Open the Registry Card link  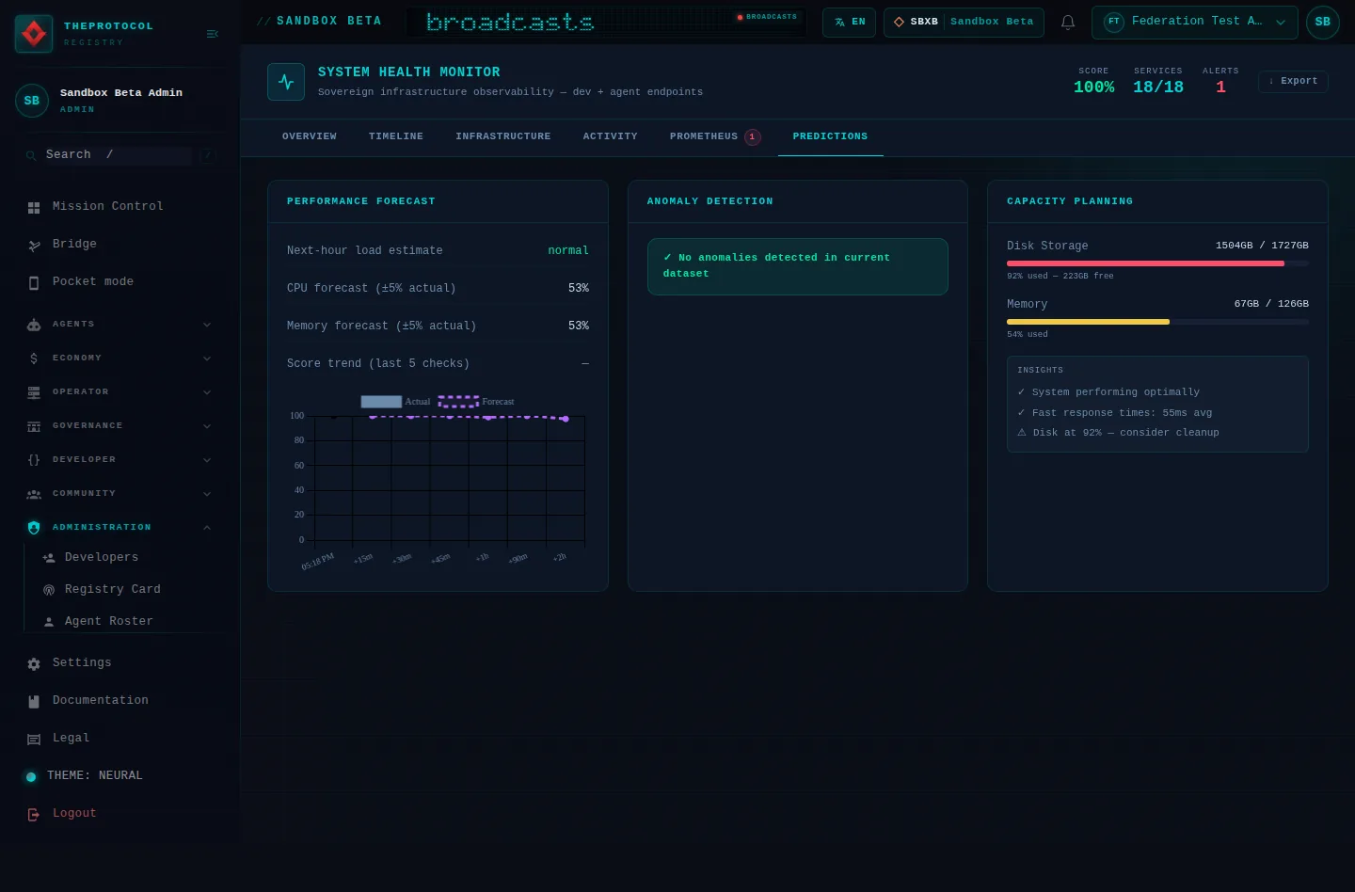(113, 590)
